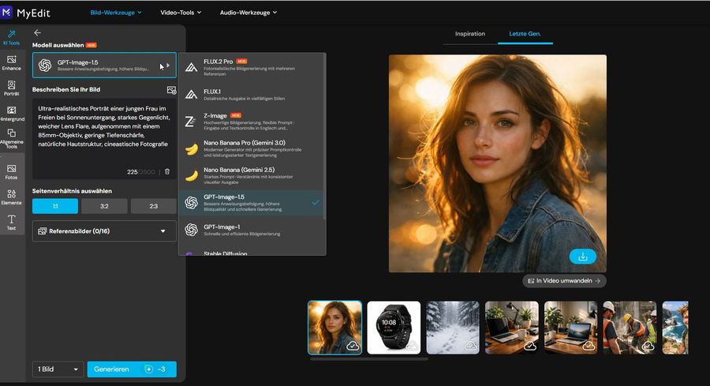The image size is (710, 386).
Task: Open the KI Tools sidebar panel
Action: 11,38
